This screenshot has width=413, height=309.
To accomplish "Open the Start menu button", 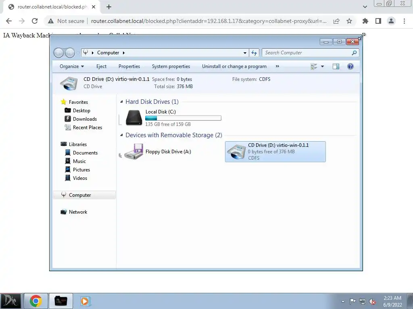I will click(10, 301).
